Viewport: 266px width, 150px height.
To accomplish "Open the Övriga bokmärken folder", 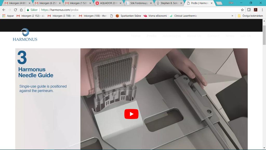I will point(250,16).
